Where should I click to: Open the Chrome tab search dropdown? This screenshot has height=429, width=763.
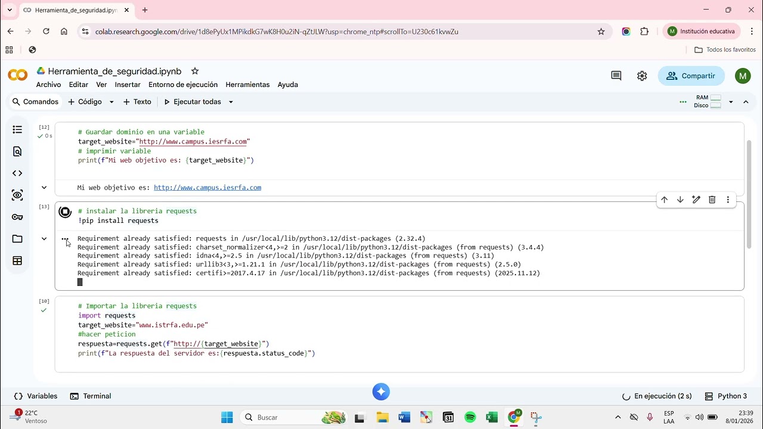10,10
